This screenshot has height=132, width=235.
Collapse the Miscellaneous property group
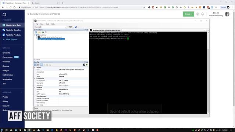(35, 96)
